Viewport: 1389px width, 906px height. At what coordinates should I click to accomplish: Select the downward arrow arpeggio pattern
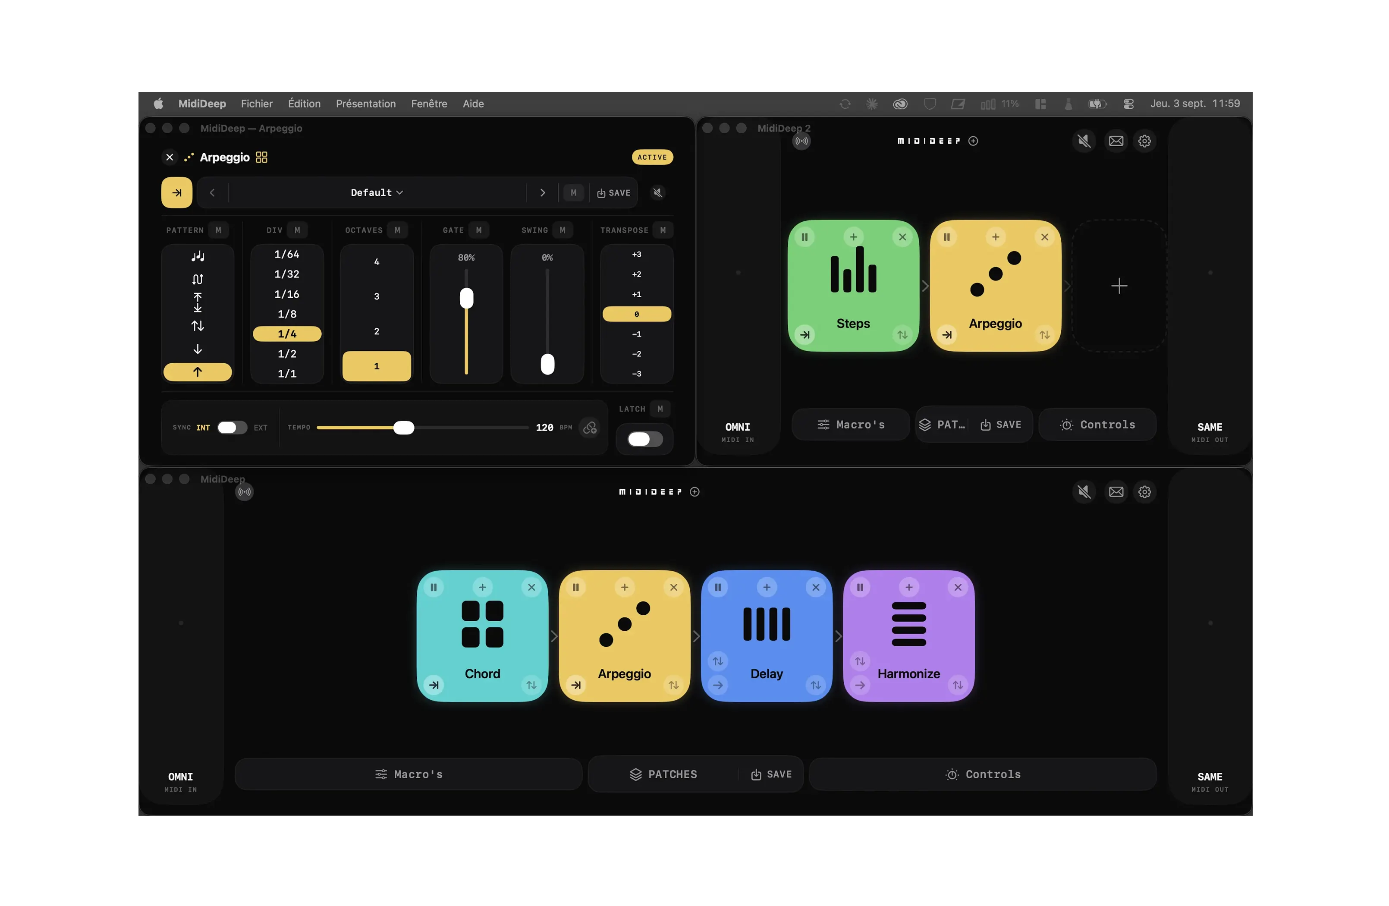[197, 349]
